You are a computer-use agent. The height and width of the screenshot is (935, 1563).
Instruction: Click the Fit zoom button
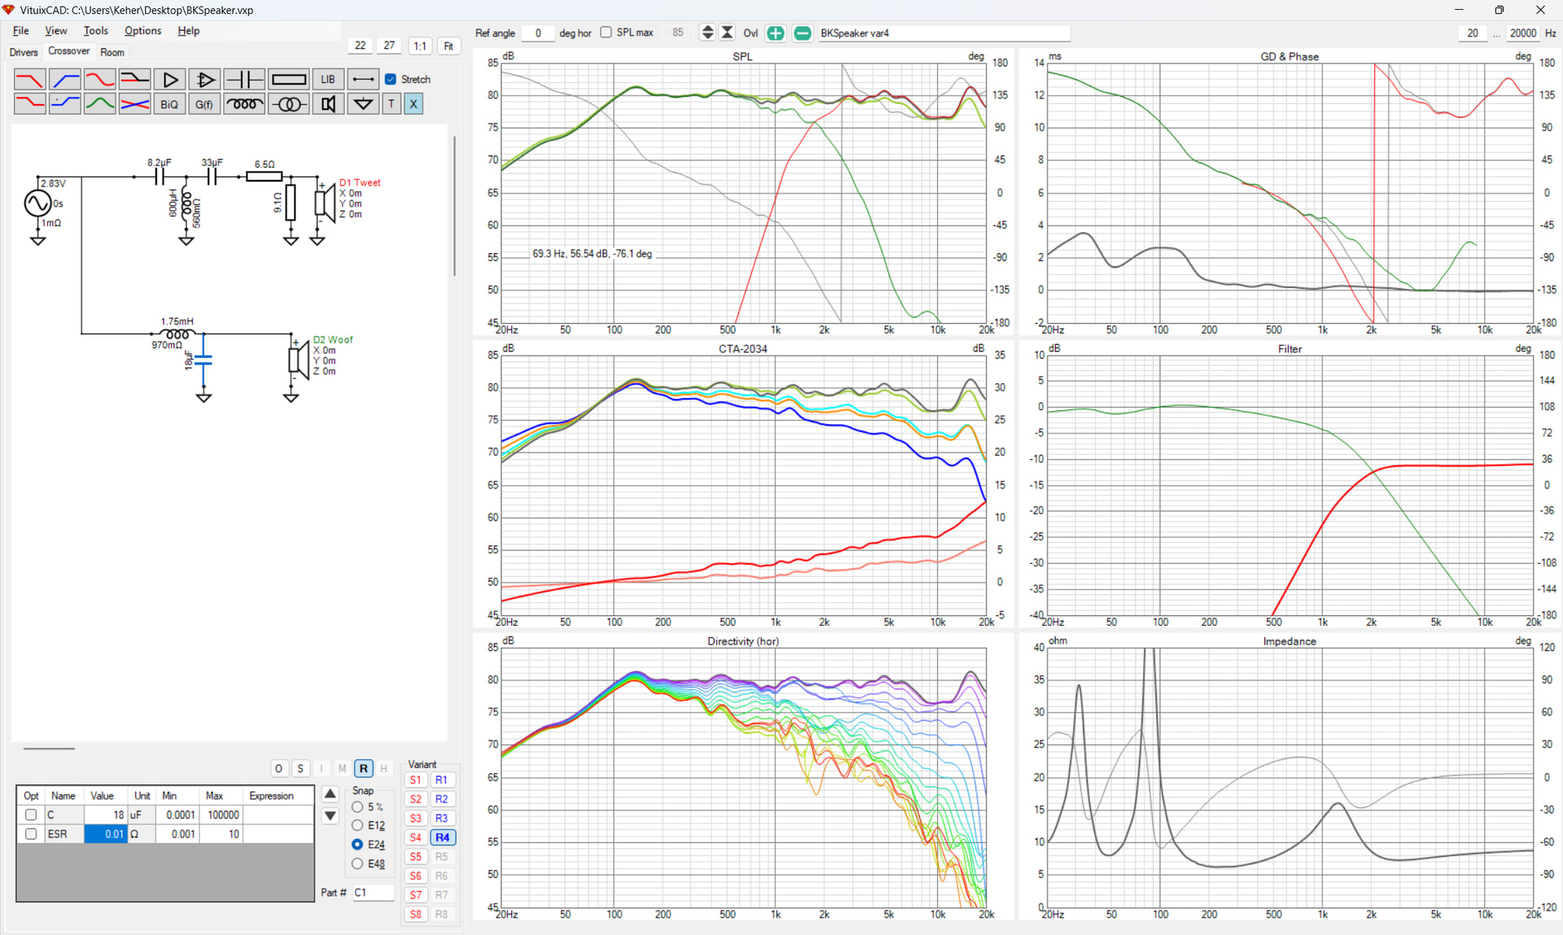click(x=449, y=46)
